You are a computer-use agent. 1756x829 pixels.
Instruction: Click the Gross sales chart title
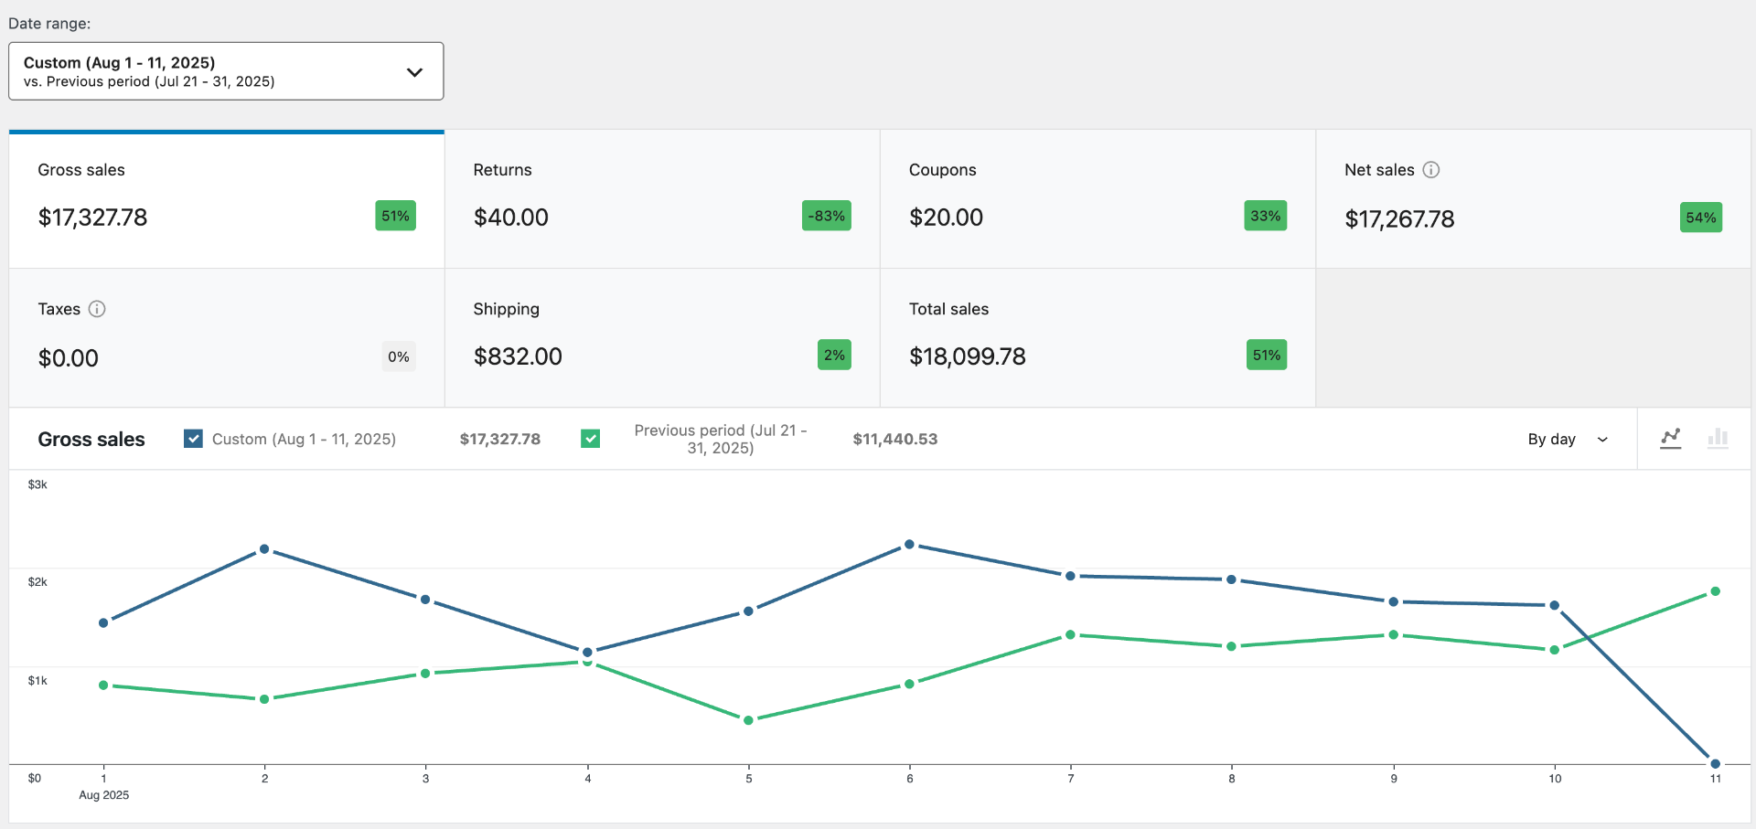[91, 440]
